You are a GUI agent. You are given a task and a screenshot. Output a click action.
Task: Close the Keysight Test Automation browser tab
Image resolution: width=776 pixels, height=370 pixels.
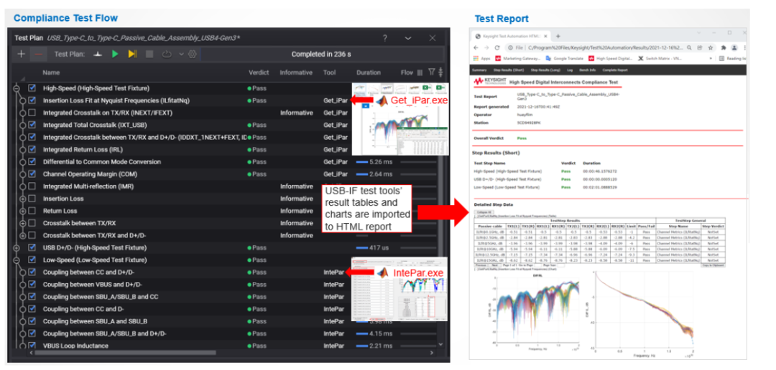[545, 36]
